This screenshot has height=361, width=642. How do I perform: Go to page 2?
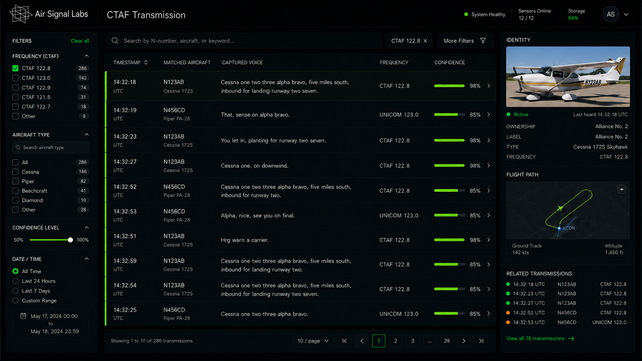pyautogui.click(x=395, y=341)
